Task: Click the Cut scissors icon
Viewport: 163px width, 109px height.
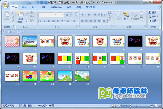Action: 12,13
